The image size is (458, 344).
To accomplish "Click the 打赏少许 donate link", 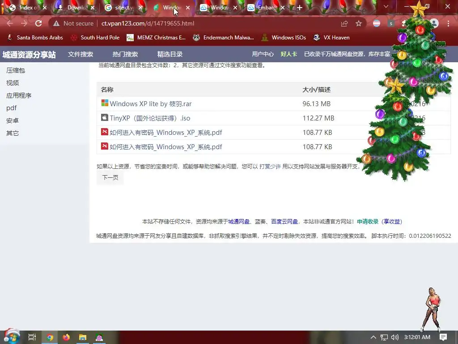I will pyautogui.click(x=270, y=167).
